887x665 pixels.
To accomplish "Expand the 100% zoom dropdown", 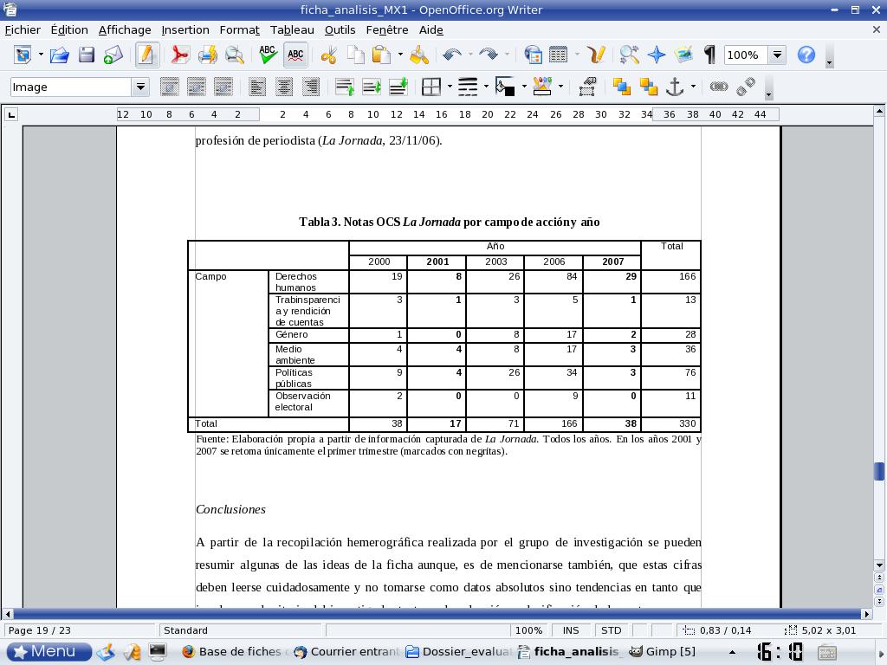I will coord(777,55).
